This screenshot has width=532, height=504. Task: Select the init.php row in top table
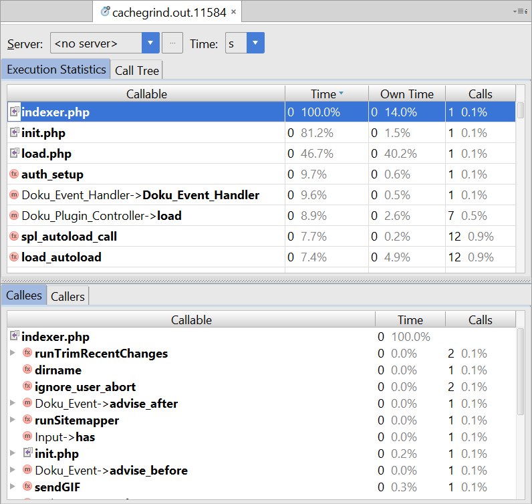[261, 133]
